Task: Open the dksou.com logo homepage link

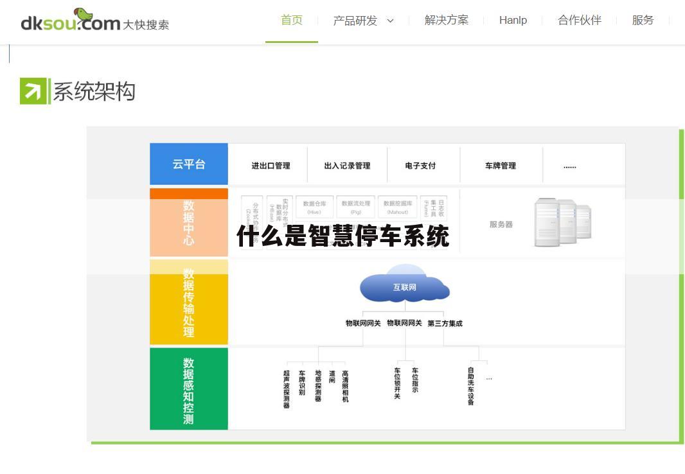Action: coord(95,20)
